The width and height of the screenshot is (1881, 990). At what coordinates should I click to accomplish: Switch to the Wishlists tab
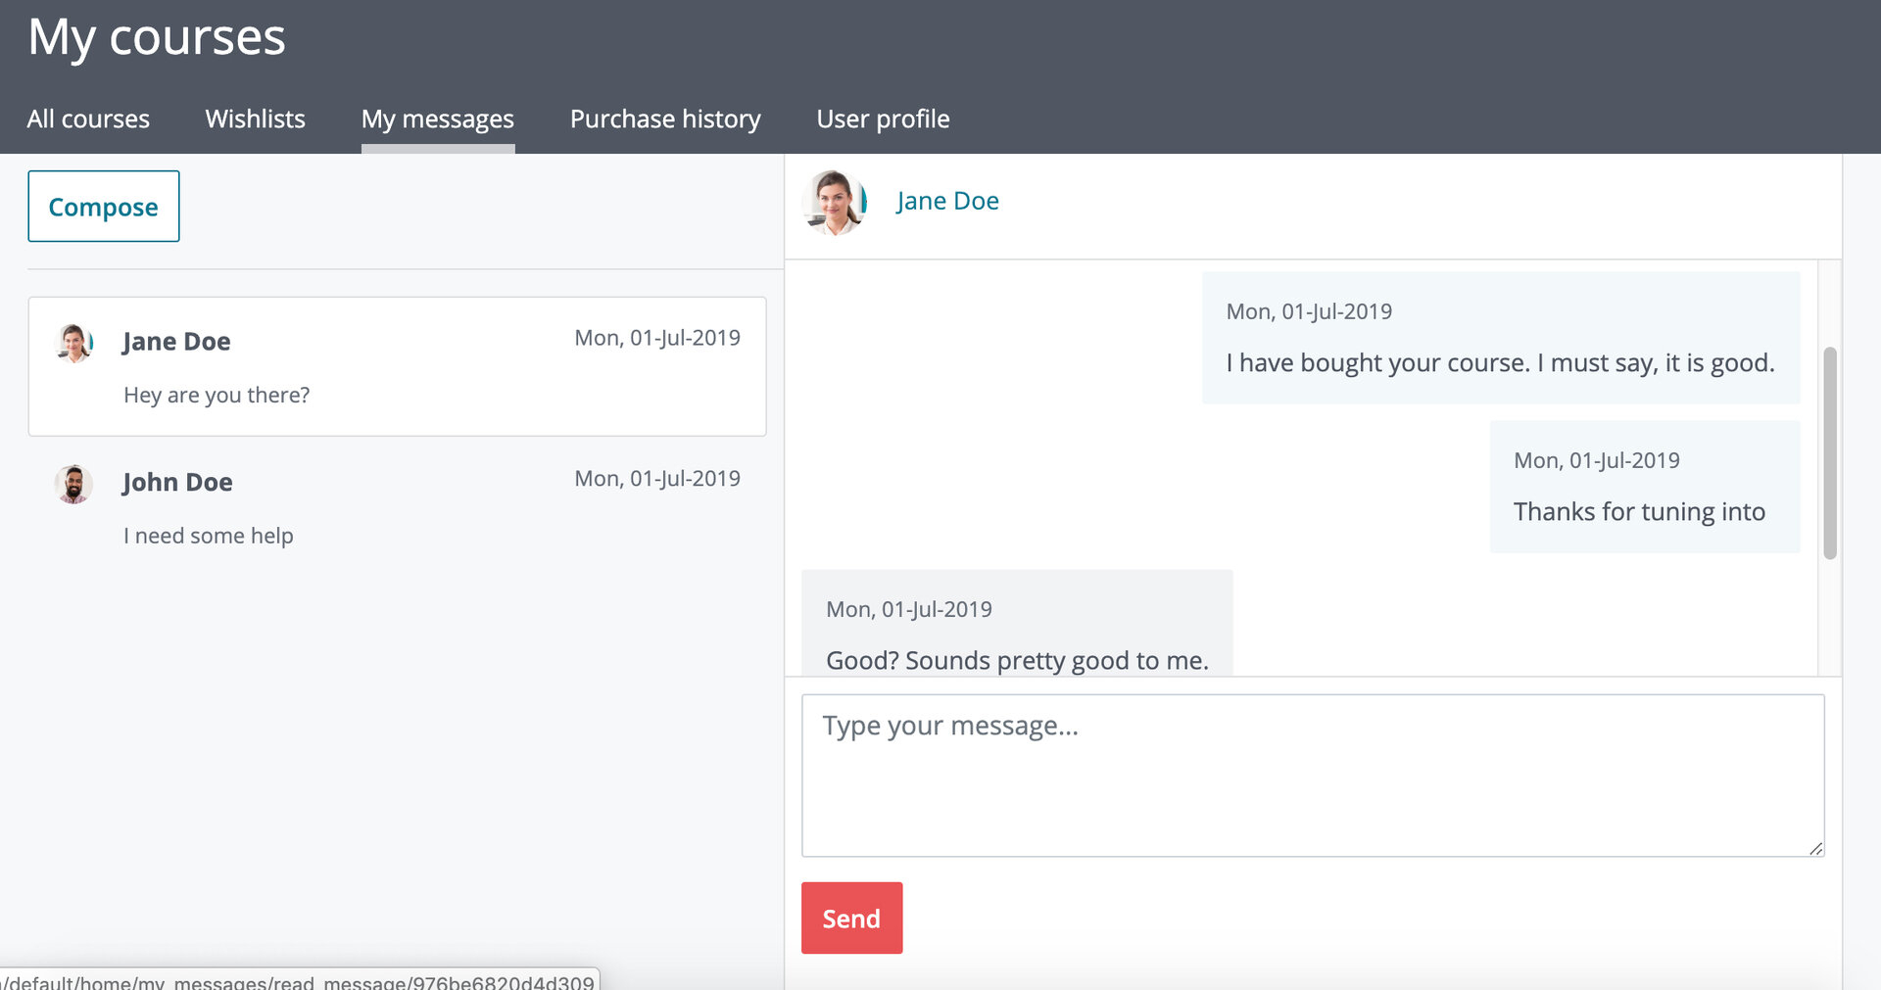[x=255, y=119]
